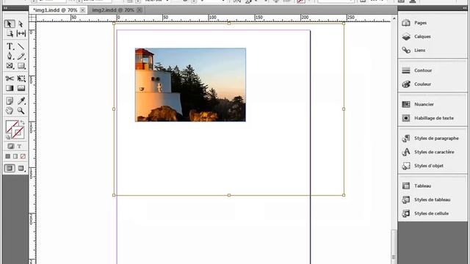Switch to the img1.indd document tab
The height and width of the screenshot is (264, 470).
55,10
